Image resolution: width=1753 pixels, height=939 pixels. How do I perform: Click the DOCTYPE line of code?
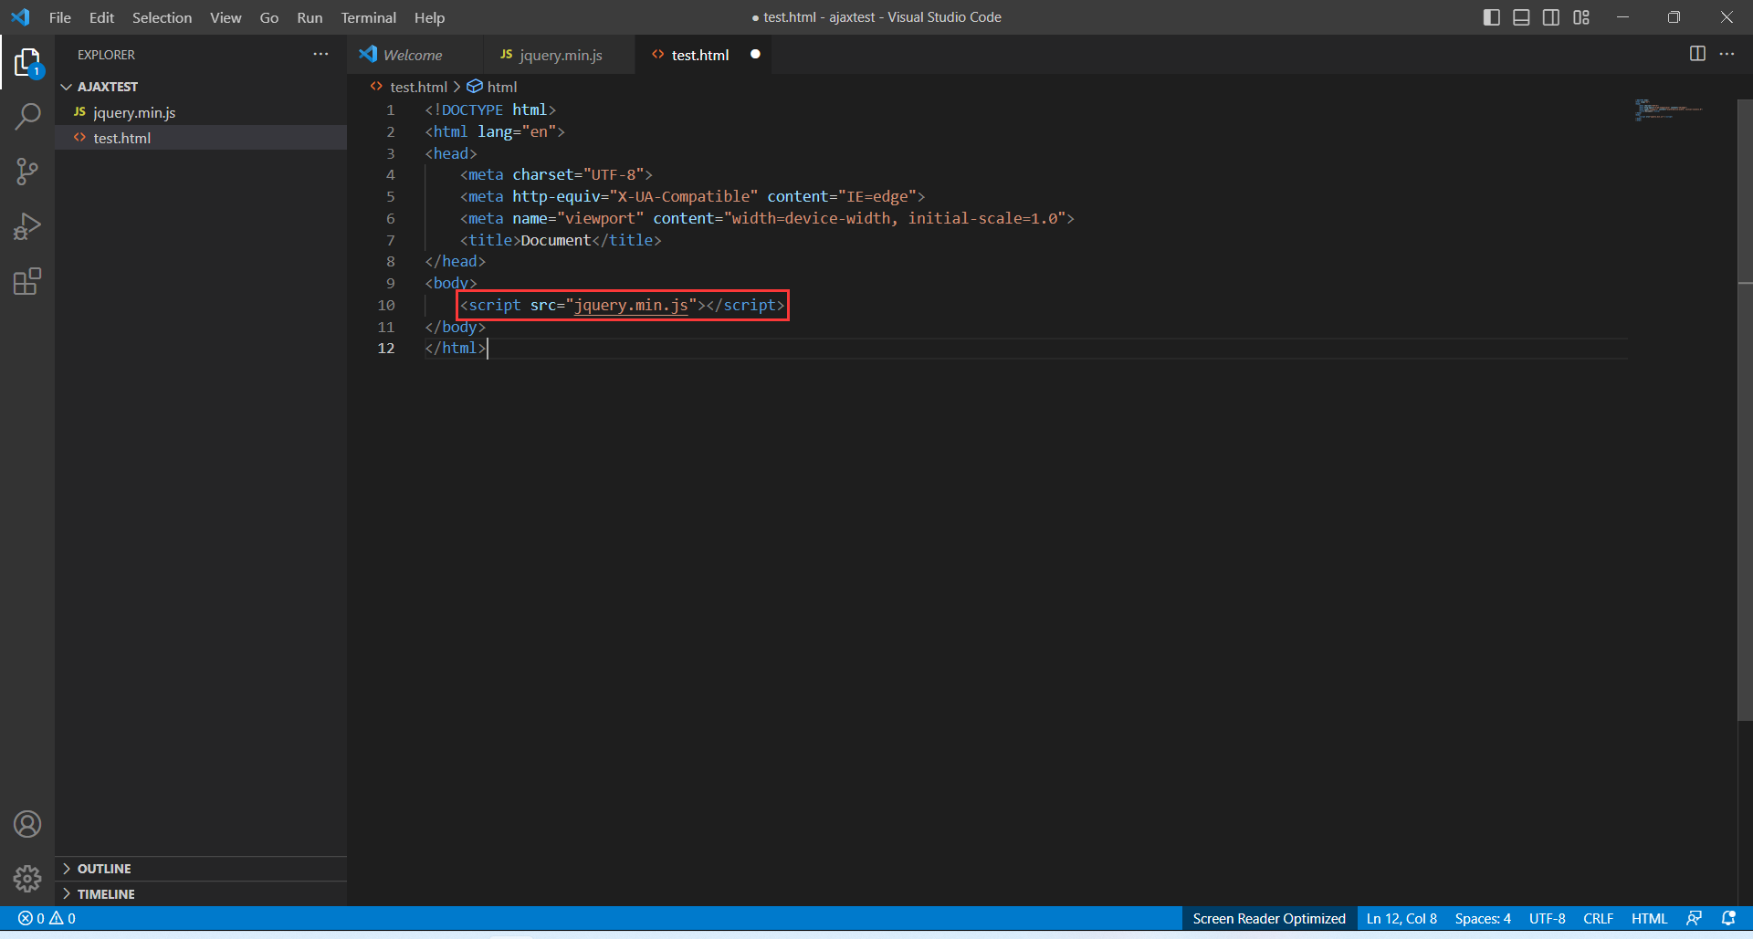(490, 110)
